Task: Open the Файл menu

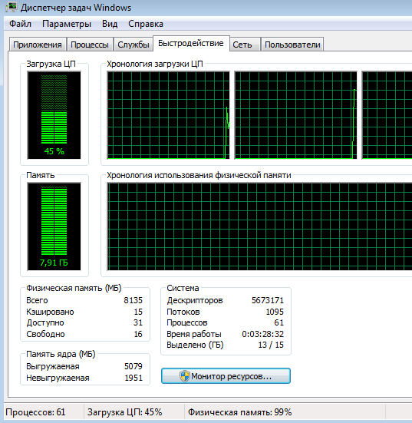Action: click(21, 24)
